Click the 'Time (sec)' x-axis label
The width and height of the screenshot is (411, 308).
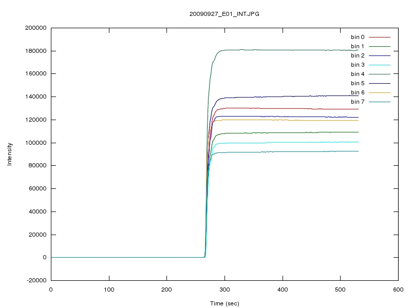(225, 303)
